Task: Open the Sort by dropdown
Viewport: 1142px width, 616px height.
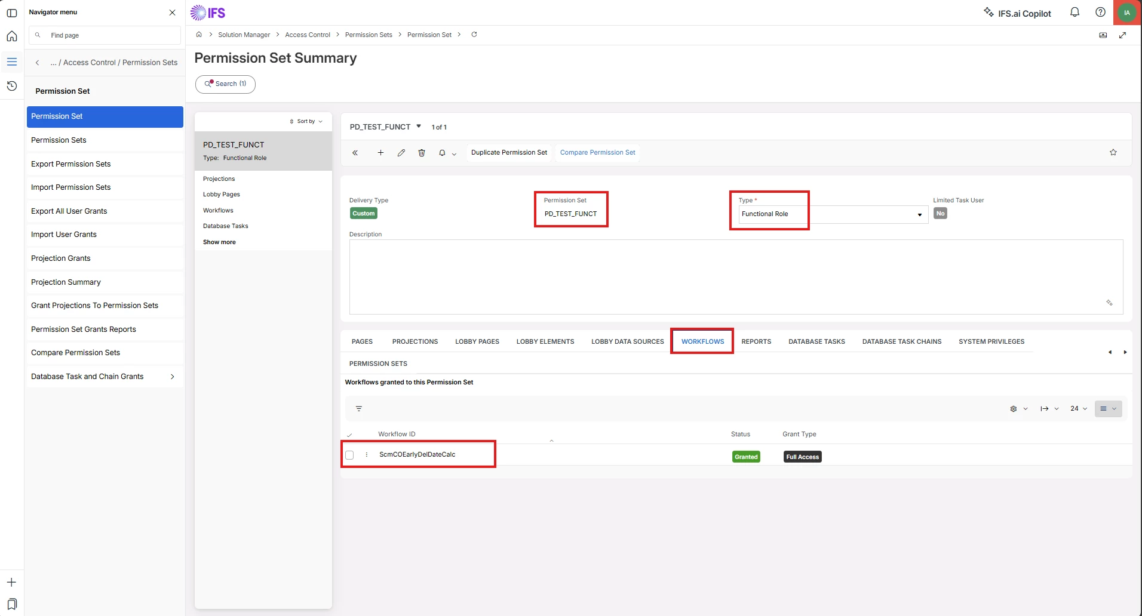Action: pos(306,121)
